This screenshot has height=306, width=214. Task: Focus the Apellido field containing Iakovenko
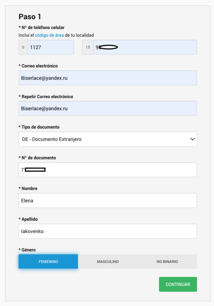108,231
